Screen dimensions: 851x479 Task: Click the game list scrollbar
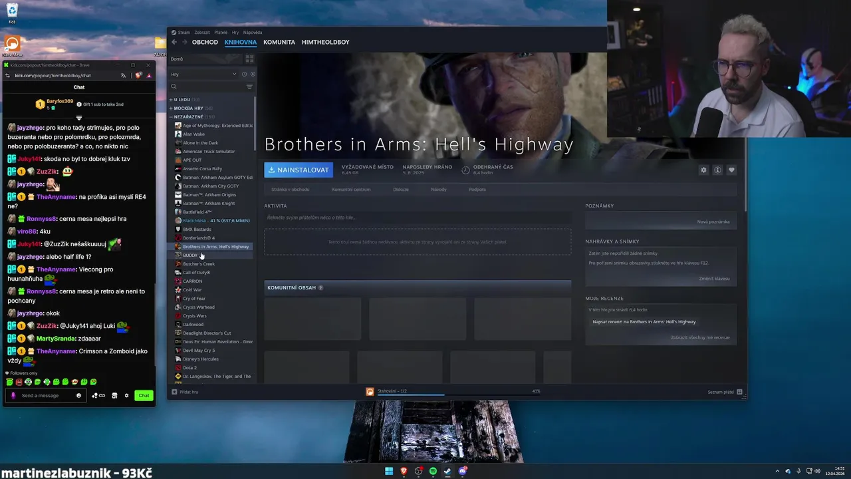[255, 123]
